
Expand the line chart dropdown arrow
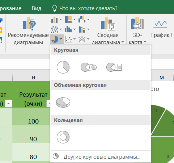pyautogui.click(x=61, y=29)
